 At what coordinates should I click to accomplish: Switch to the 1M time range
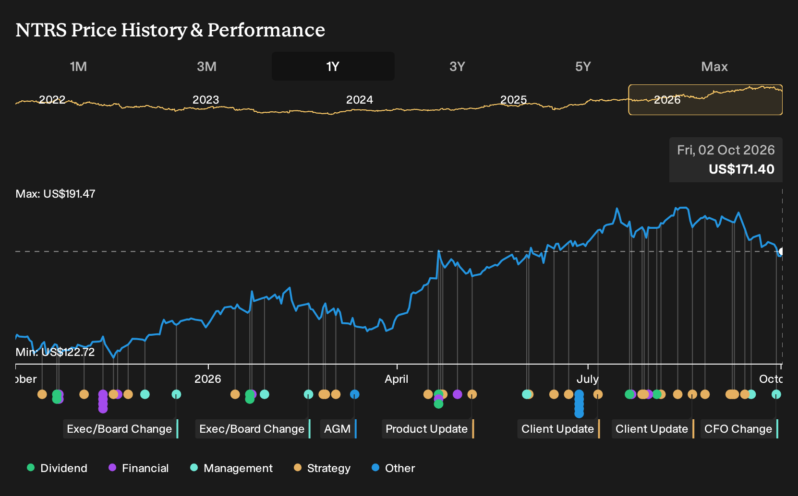(78, 66)
